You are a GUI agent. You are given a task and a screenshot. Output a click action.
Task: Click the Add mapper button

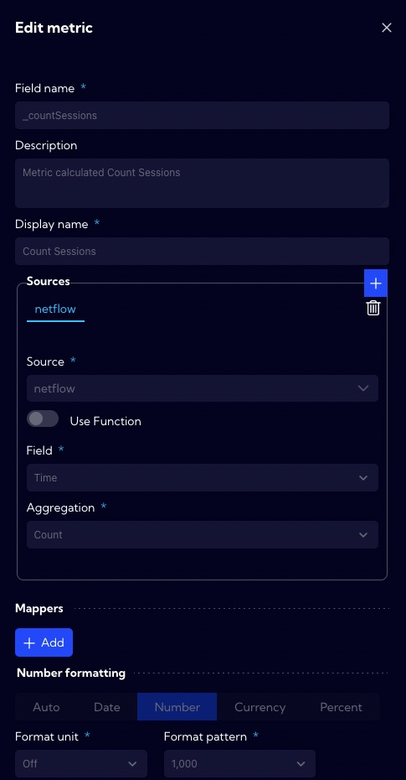coord(44,642)
